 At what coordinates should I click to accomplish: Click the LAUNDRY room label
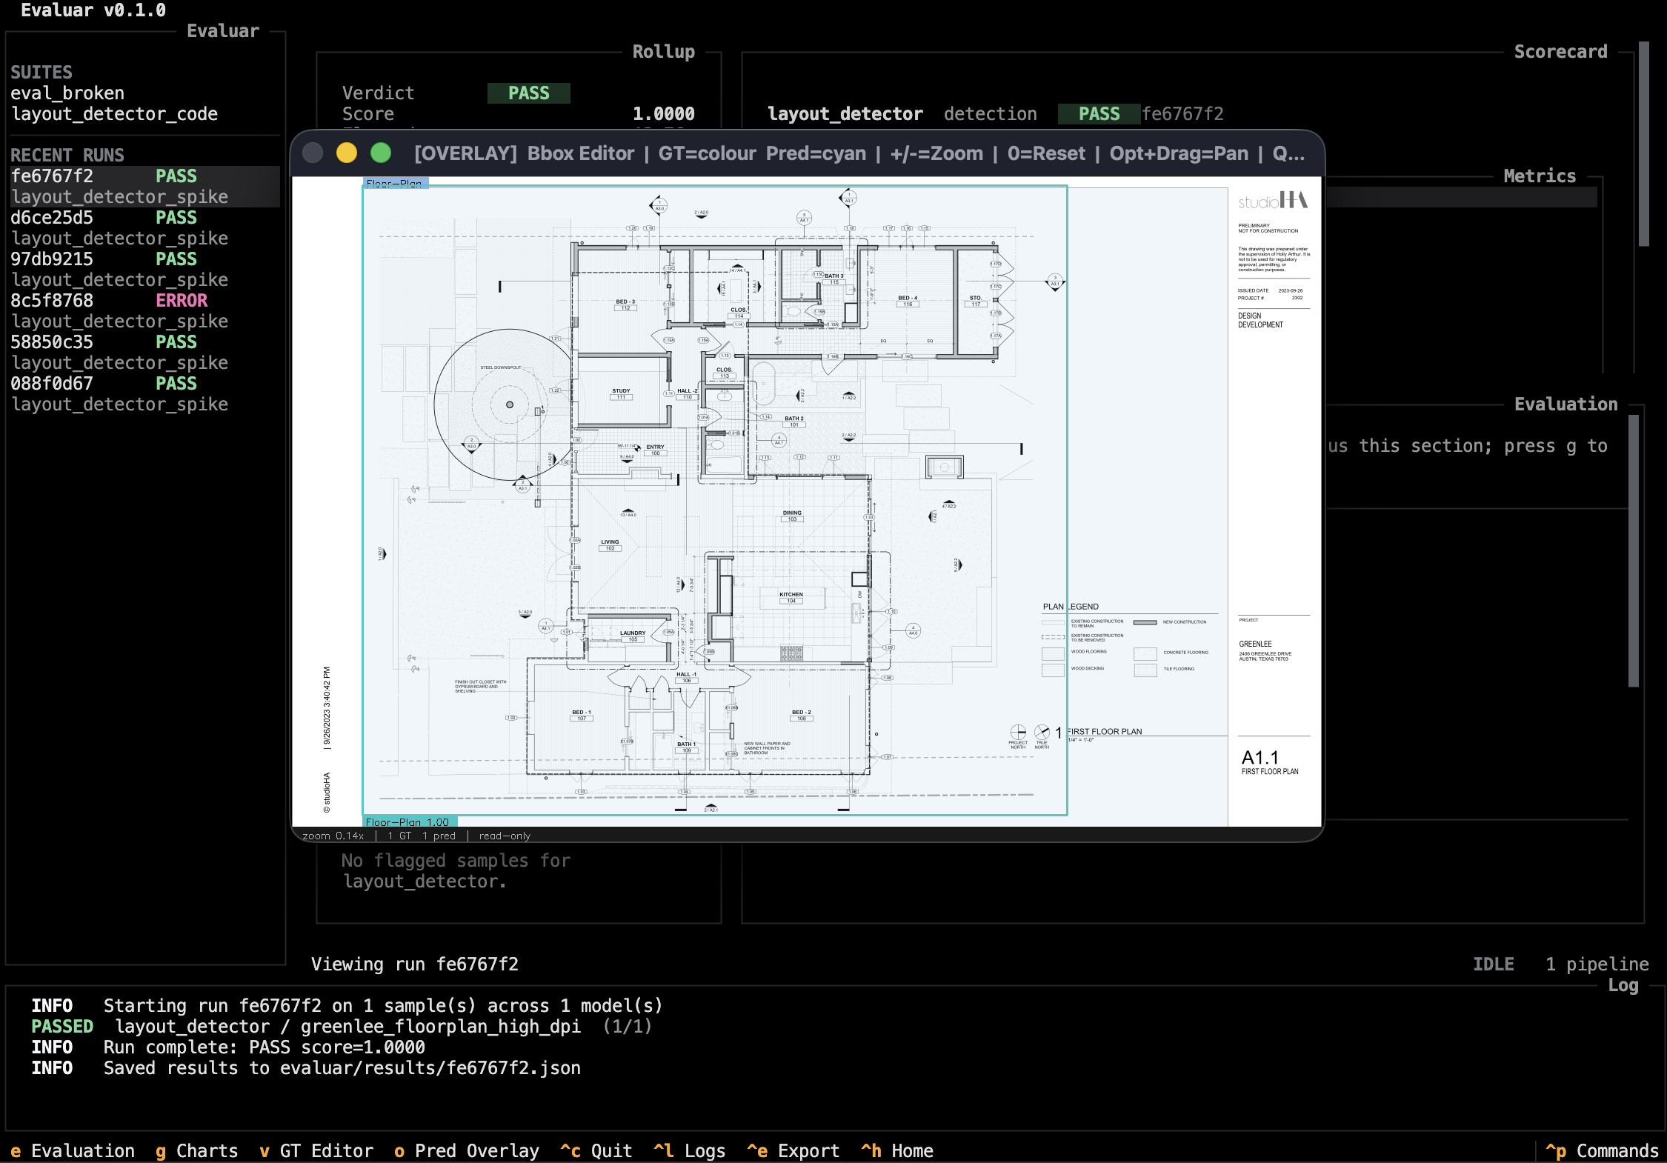(x=633, y=633)
